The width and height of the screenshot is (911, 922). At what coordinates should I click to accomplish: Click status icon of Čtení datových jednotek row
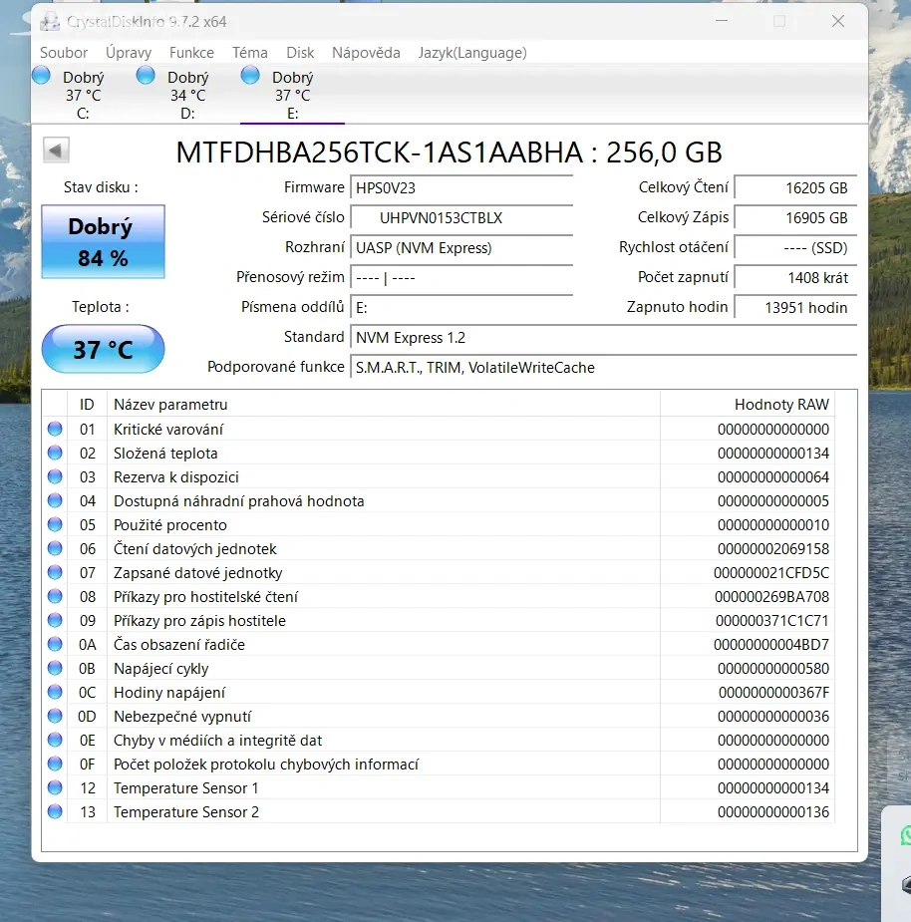pyautogui.click(x=55, y=548)
